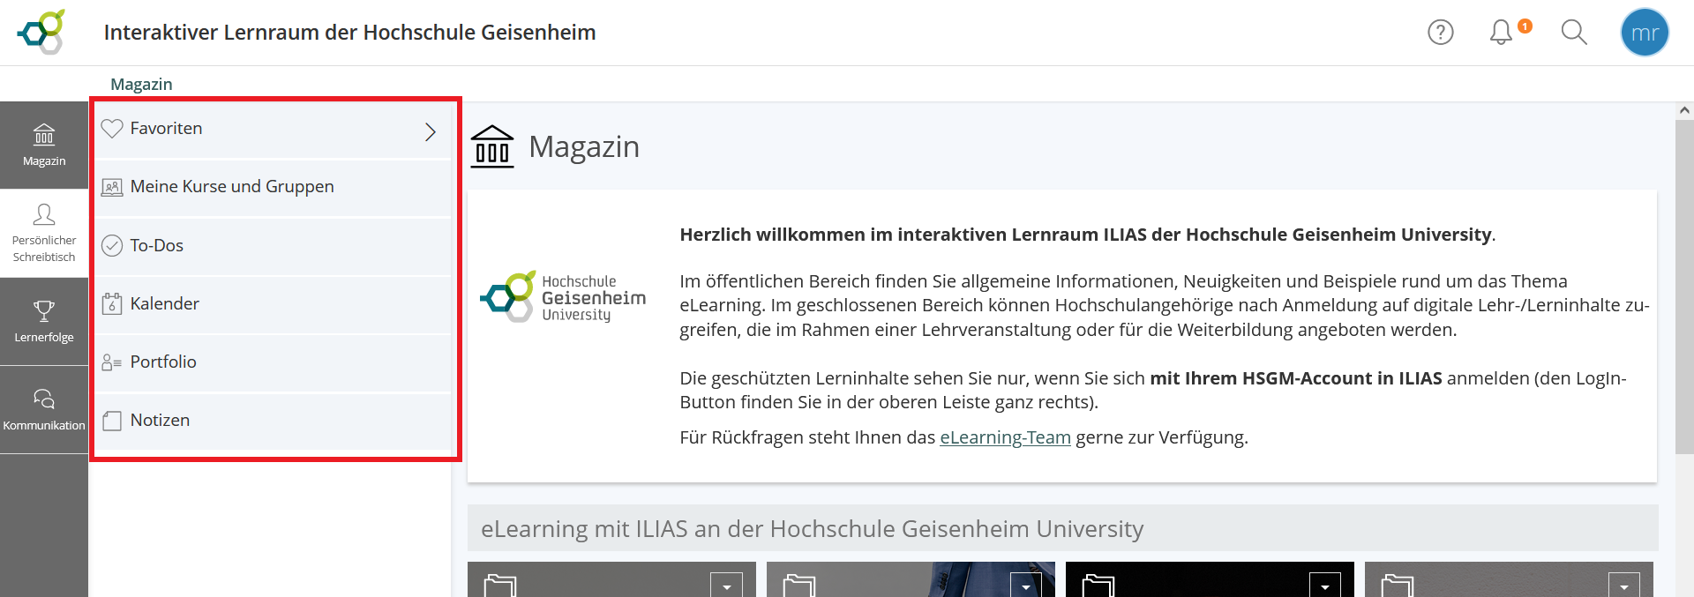Open the To-Dos menu entry
This screenshot has height=597, width=1694.
(157, 246)
